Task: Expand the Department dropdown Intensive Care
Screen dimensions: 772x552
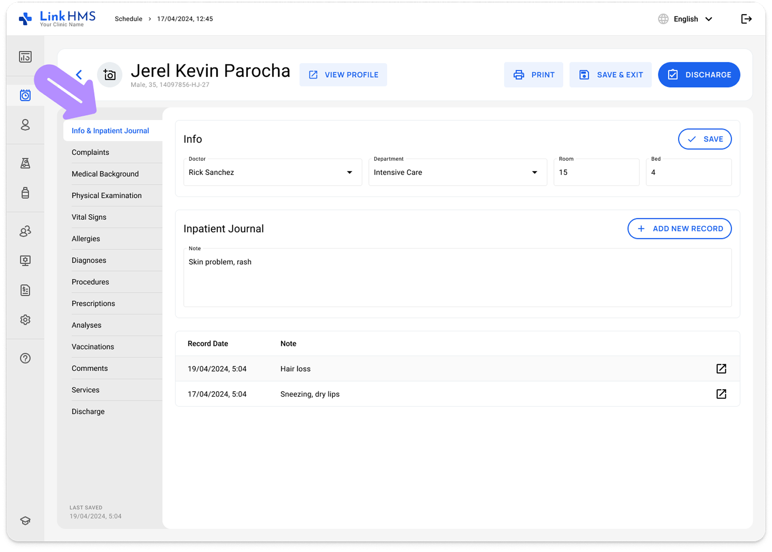Action: [x=458, y=172]
